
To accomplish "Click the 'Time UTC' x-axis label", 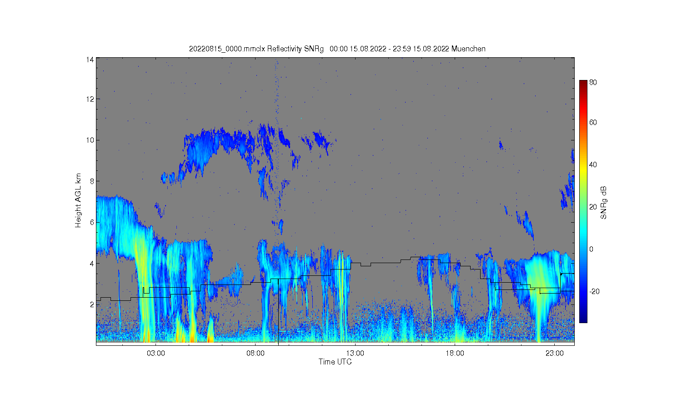I will 335,362.
